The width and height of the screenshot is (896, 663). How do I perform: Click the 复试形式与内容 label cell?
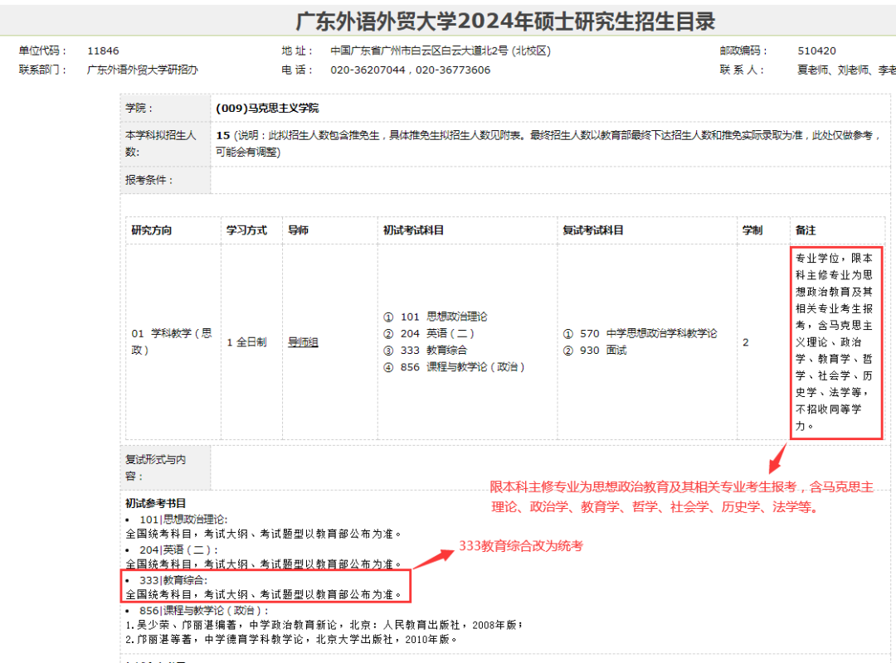pyautogui.click(x=165, y=467)
